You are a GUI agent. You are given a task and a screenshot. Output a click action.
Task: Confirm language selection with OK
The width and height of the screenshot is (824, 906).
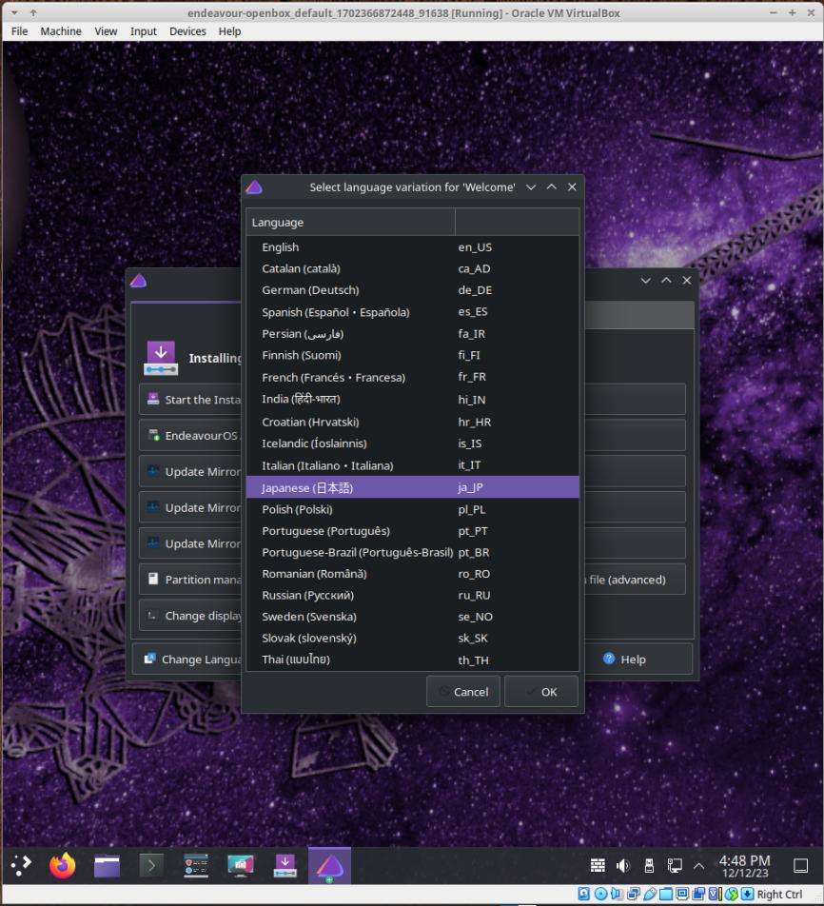[540, 692]
